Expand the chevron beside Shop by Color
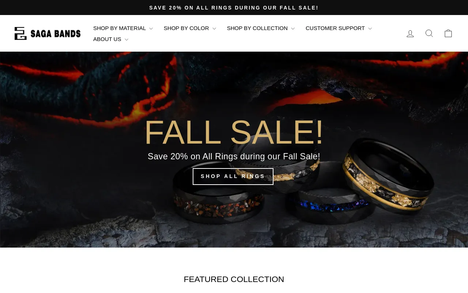This screenshot has height=293, width=468. point(214,29)
